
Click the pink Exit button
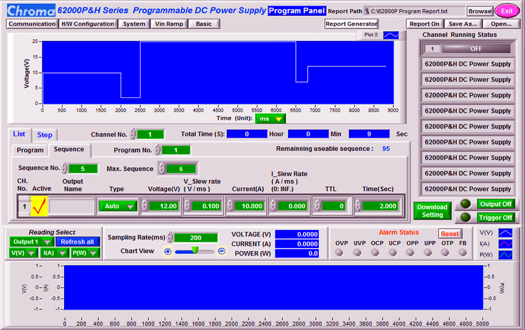[x=507, y=11]
